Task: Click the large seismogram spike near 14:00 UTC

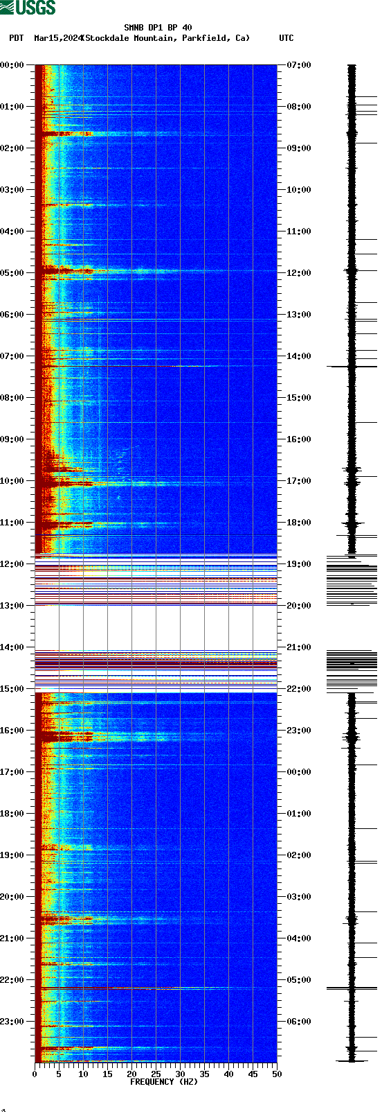Action: click(352, 366)
